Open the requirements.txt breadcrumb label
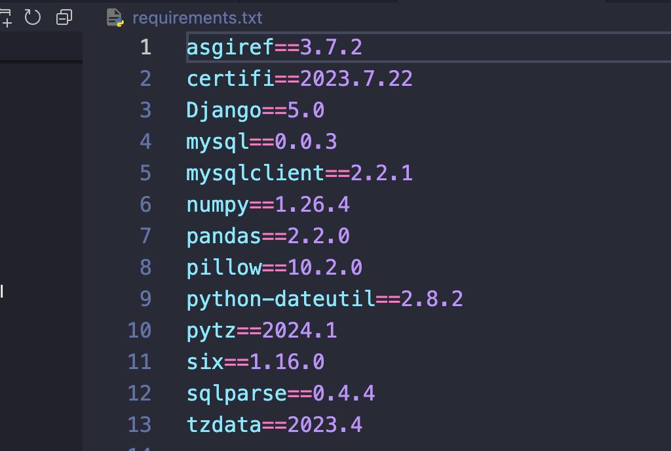The height and width of the screenshot is (451, 671). coord(197,18)
